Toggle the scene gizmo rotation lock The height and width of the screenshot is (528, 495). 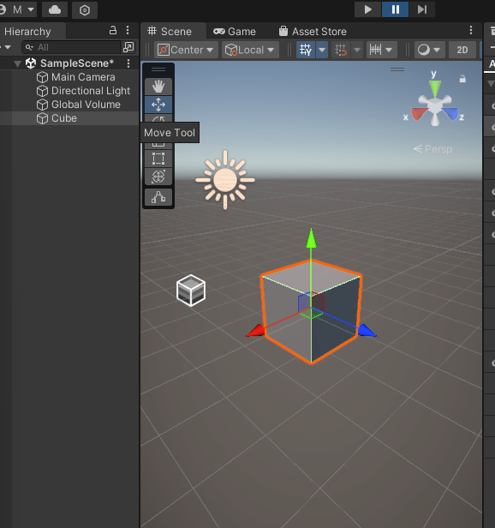pyautogui.click(x=462, y=79)
